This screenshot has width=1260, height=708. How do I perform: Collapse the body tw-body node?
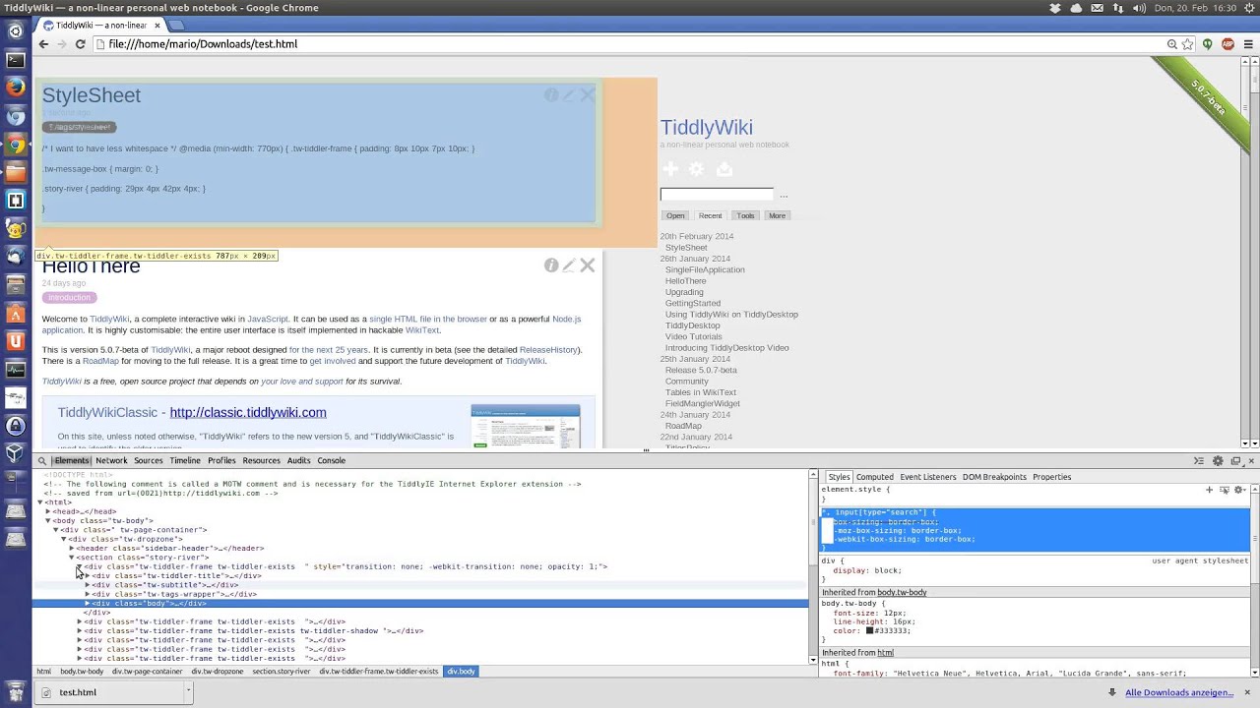coord(48,520)
